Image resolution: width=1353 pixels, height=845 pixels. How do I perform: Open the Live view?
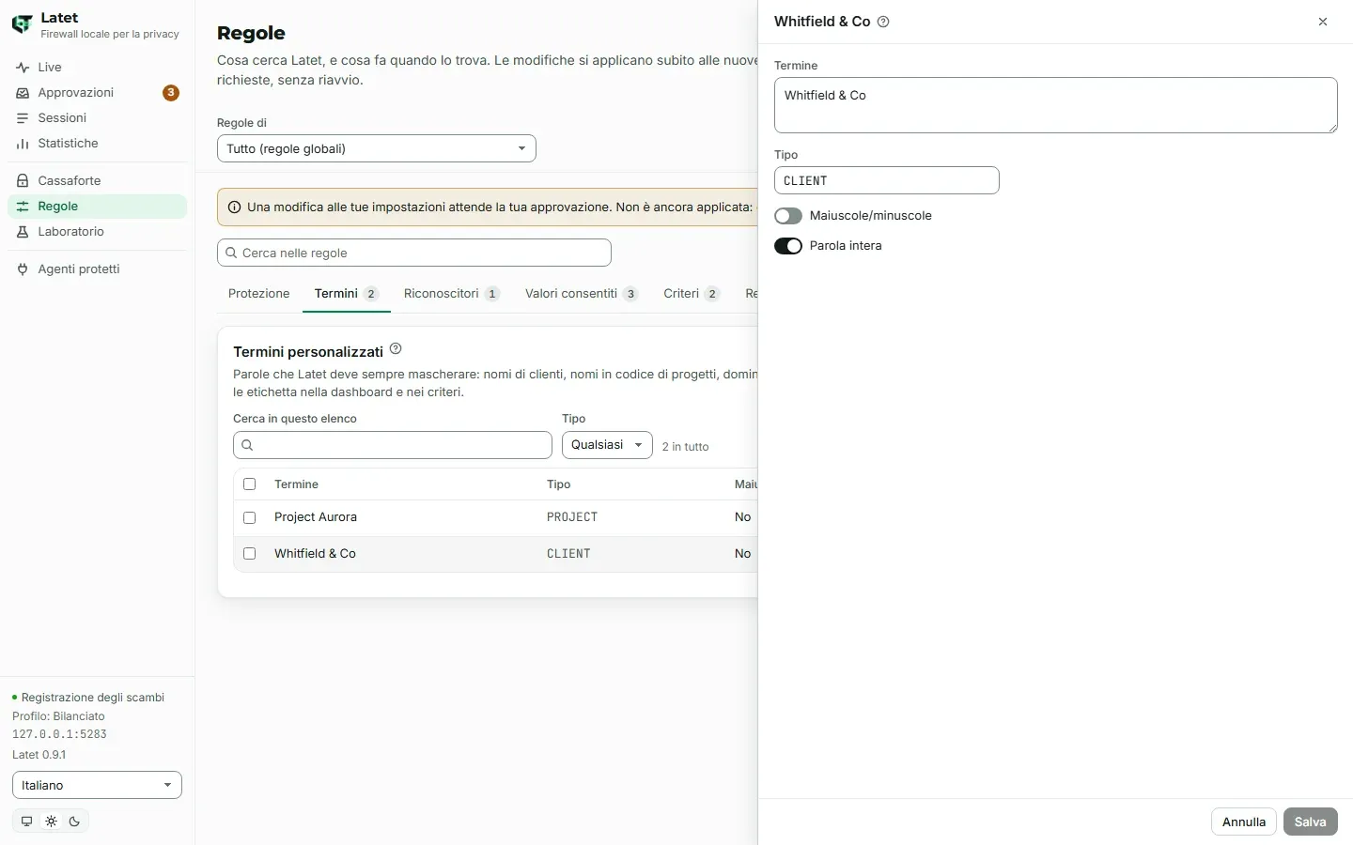point(97,68)
